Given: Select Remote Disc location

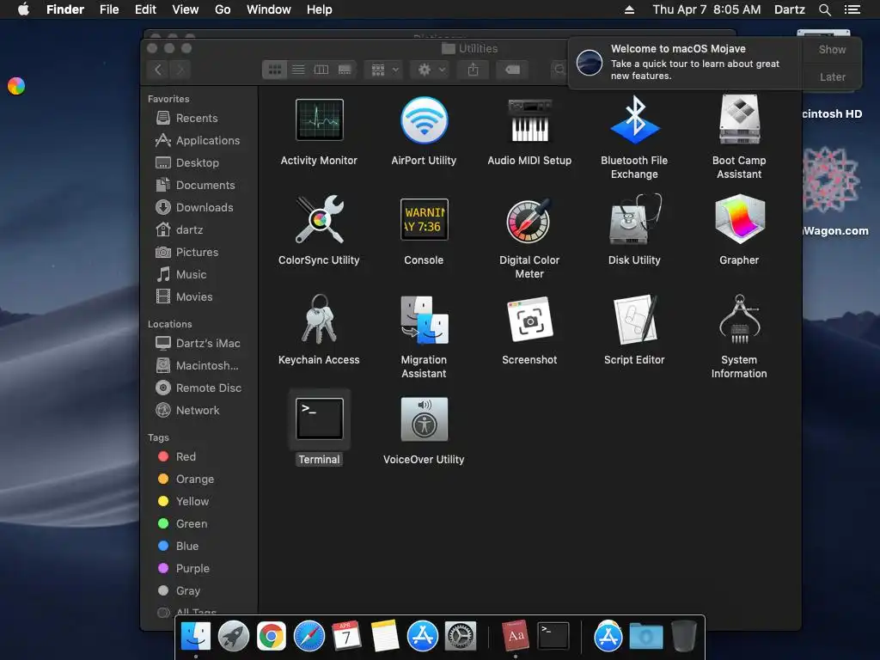Looking at the screenshot, I should click(199, 388).
